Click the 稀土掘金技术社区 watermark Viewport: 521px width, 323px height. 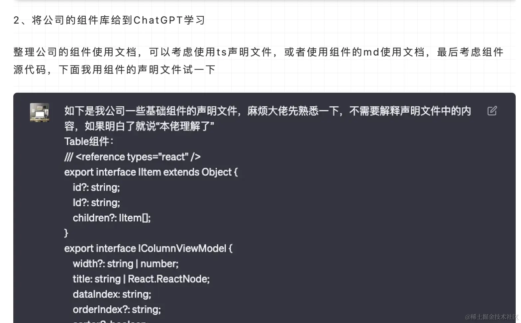click(x=492, y=317)
